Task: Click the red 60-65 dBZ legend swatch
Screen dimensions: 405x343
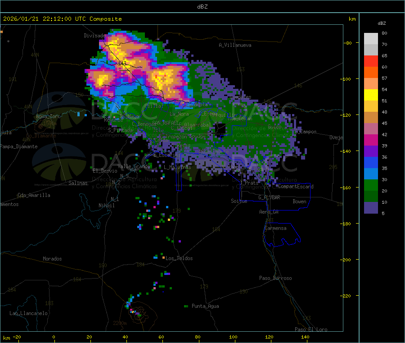Action: click(x=371, y=61)
